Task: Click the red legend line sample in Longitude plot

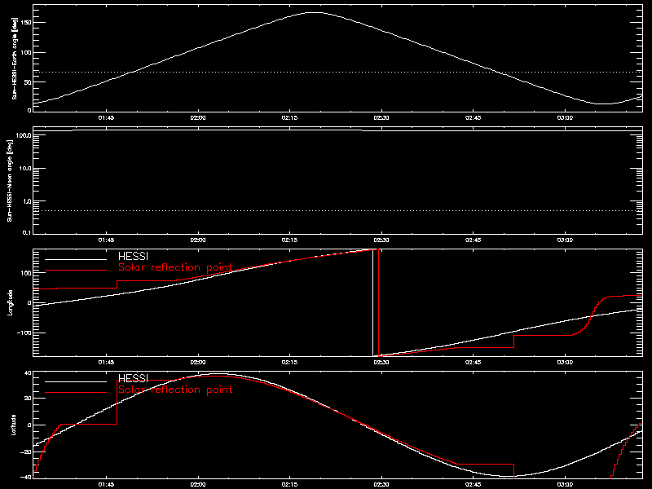Action: (76, 271)
